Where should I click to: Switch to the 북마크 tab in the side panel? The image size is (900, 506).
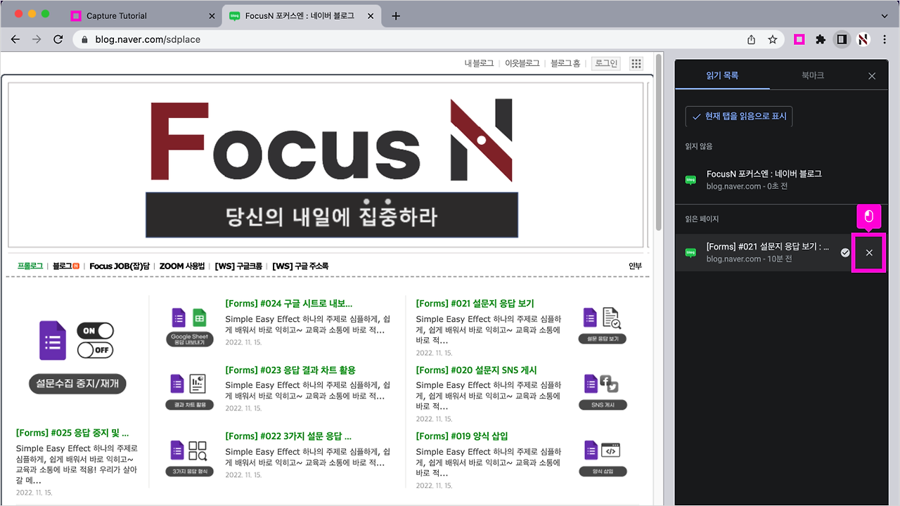click(x=812, y=75)
